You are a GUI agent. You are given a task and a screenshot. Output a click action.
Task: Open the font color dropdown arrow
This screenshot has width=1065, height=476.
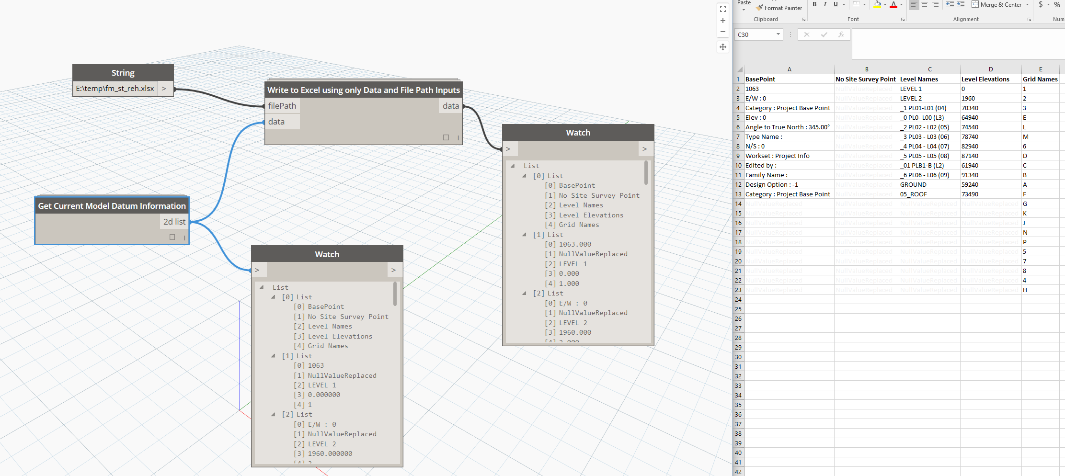coord(901,5)
